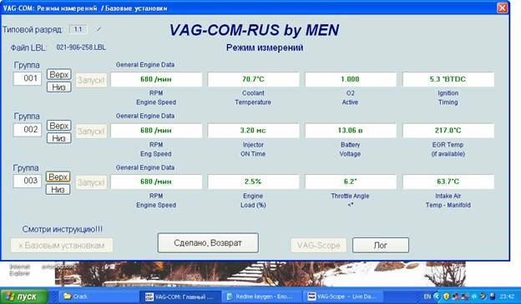521x304 pixels.
Task: Click the yellow security shield tray icon
Action: tap(446, 297)
